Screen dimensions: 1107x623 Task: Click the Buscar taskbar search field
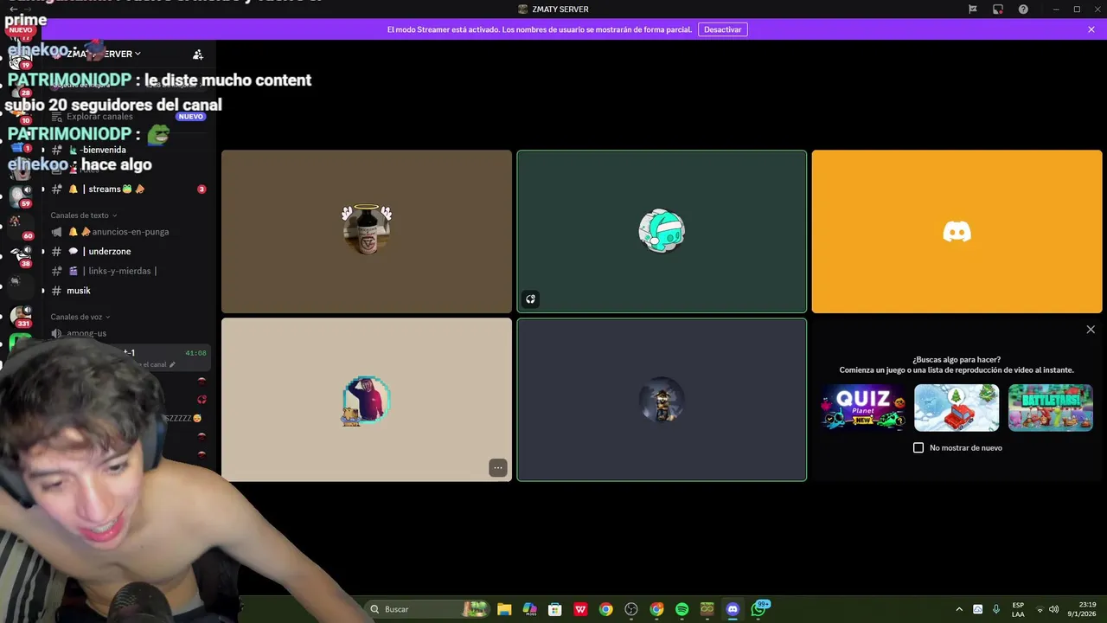(x=428, y=609)
